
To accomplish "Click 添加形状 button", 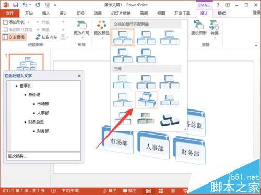I will pos(14,22).
